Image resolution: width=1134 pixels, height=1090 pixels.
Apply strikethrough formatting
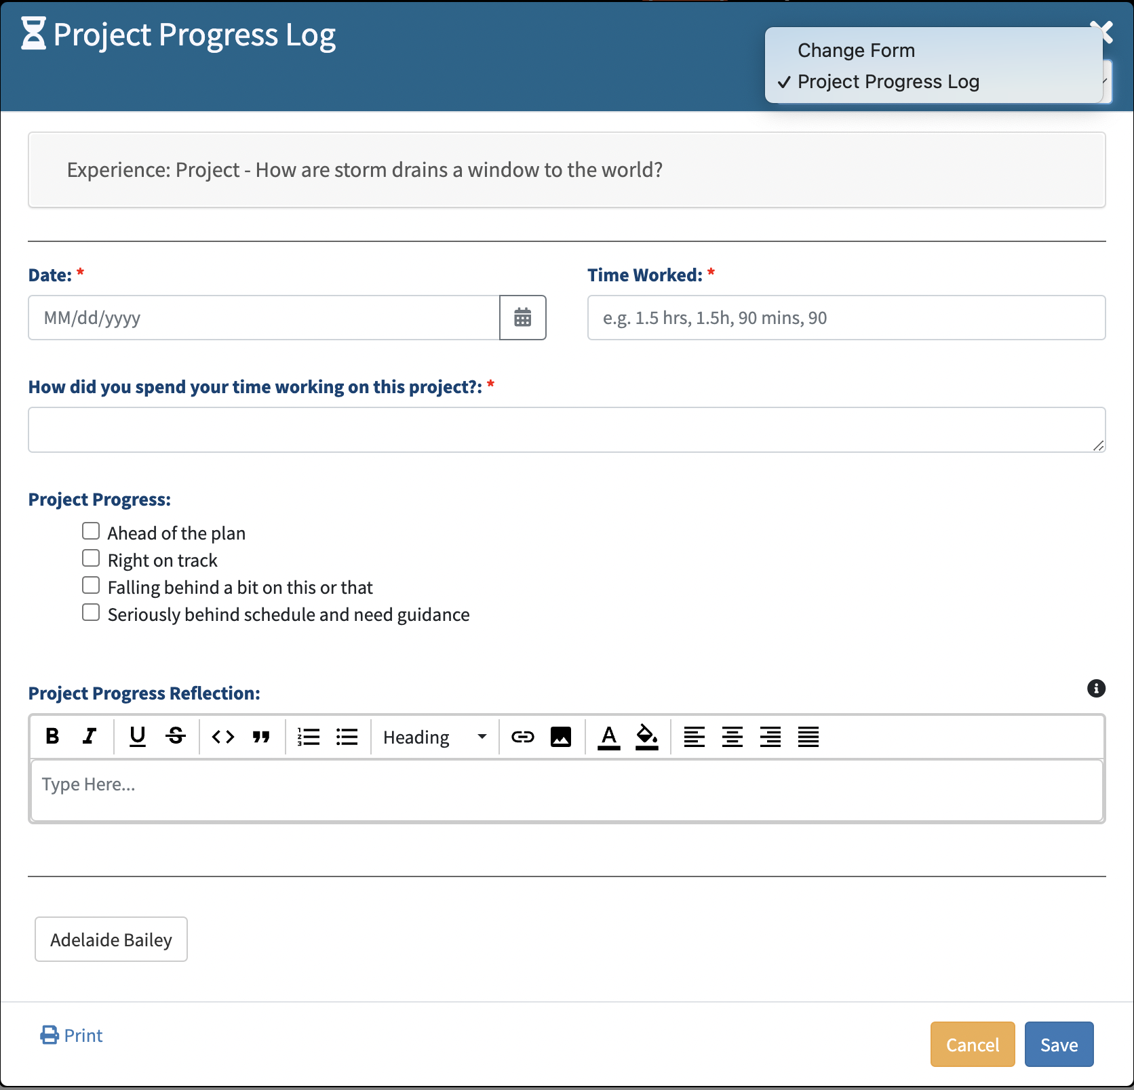(176, 736)
